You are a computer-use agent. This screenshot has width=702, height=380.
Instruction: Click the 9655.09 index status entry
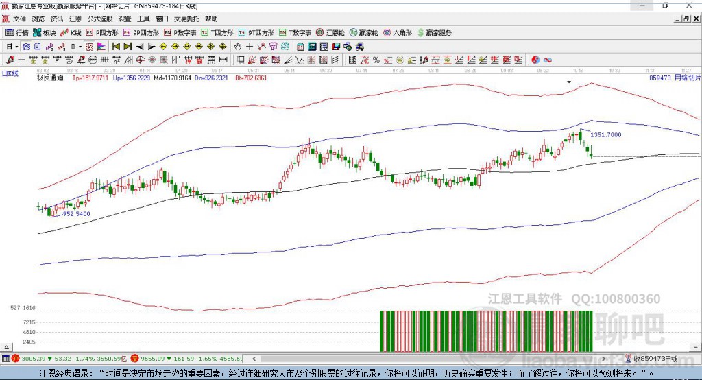click(x=187, y=359)
